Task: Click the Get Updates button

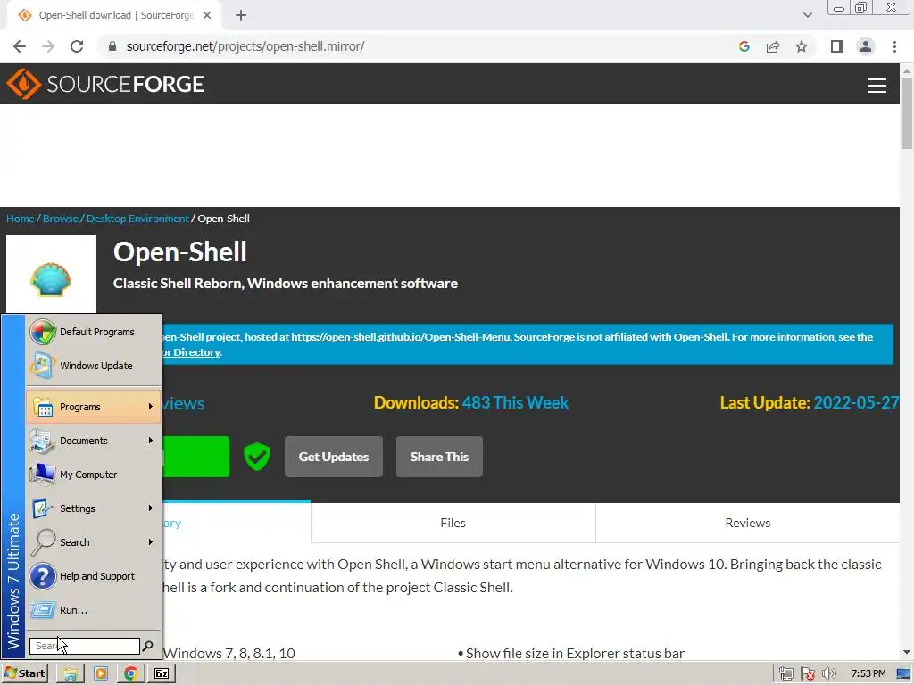Action: pyautogui.click(x=334, y=457)
